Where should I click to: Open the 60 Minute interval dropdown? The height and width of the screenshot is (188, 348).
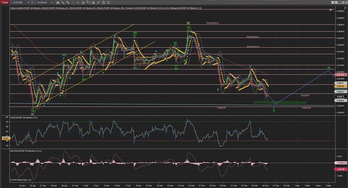[x=45, y=3]
